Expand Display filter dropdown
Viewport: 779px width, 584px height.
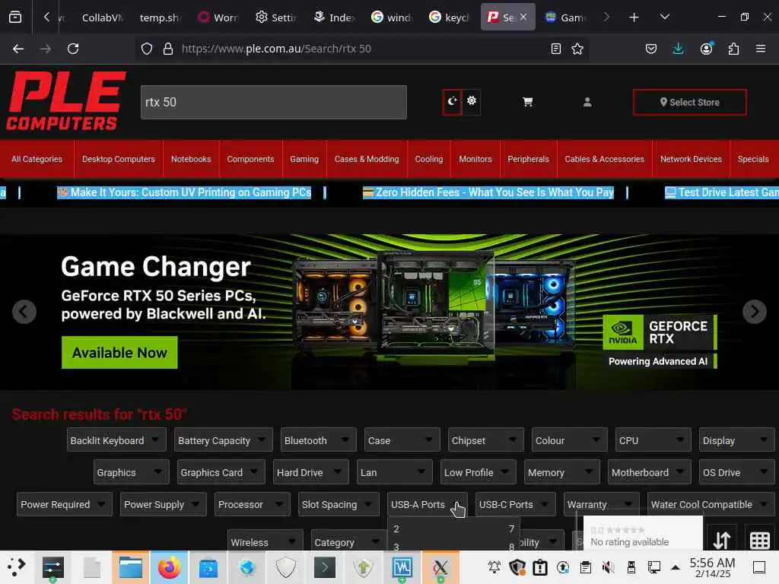click(x=736, y=440)
